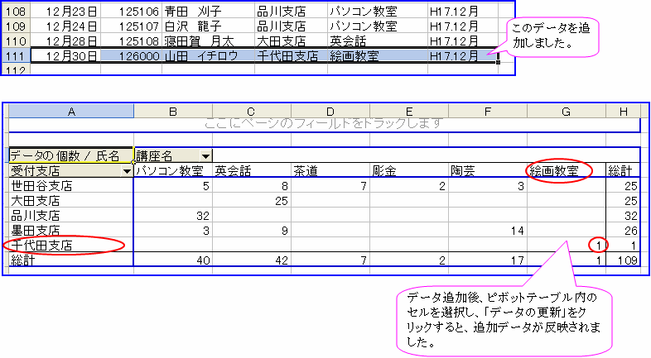Select the 英会話 cell in row 110
The width and height of the screenshot is (651, 358).
[378, 41]
